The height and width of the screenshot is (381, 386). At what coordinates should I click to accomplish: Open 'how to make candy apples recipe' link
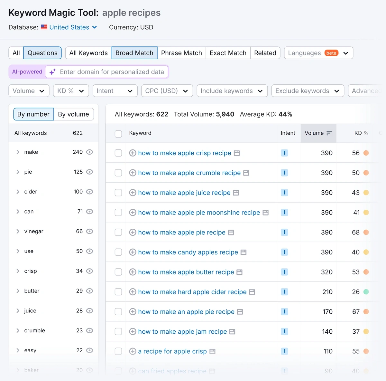[x=188, y=252]
